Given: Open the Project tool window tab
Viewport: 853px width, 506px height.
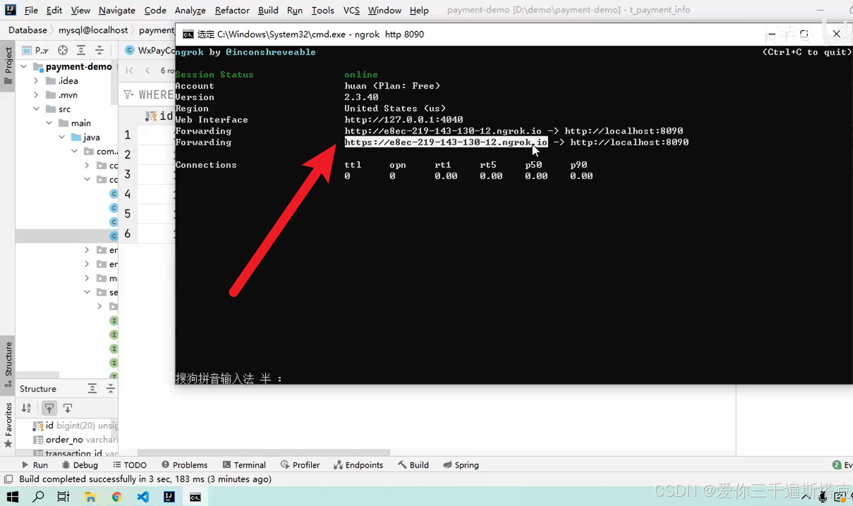Looking at the screenshot, I should (x=8, y=65).
